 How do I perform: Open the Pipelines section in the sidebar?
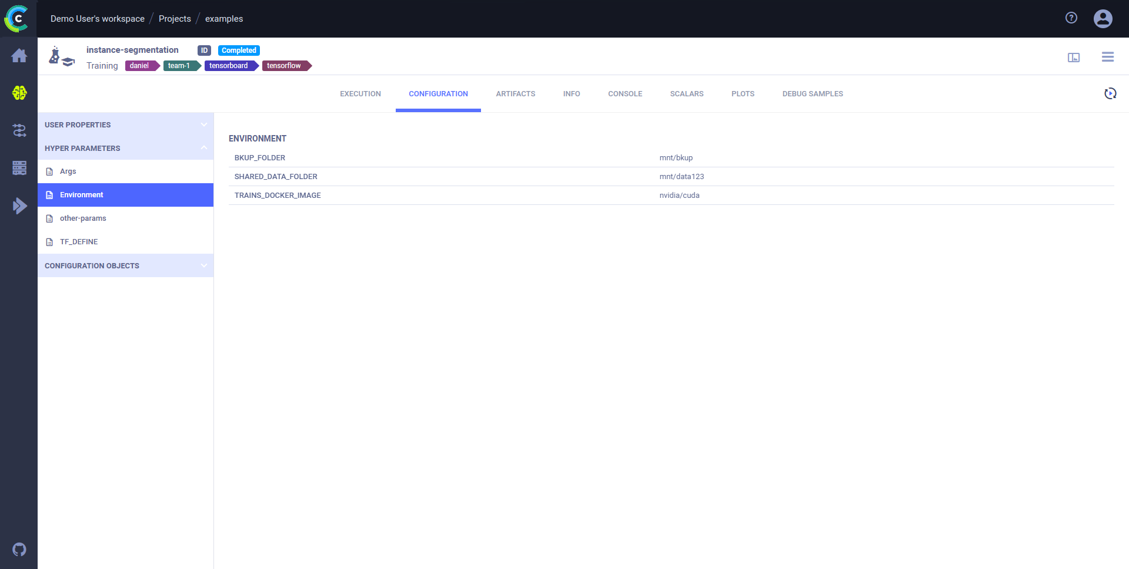(19, 130)
